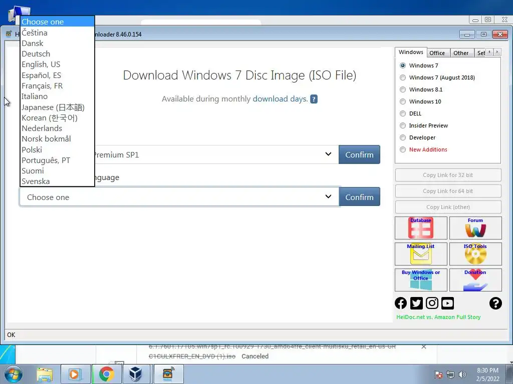The height and width of the screenshot is (384, 513).
Task: Select the Windows 7 radio button
Action: [x=403, y=65]
